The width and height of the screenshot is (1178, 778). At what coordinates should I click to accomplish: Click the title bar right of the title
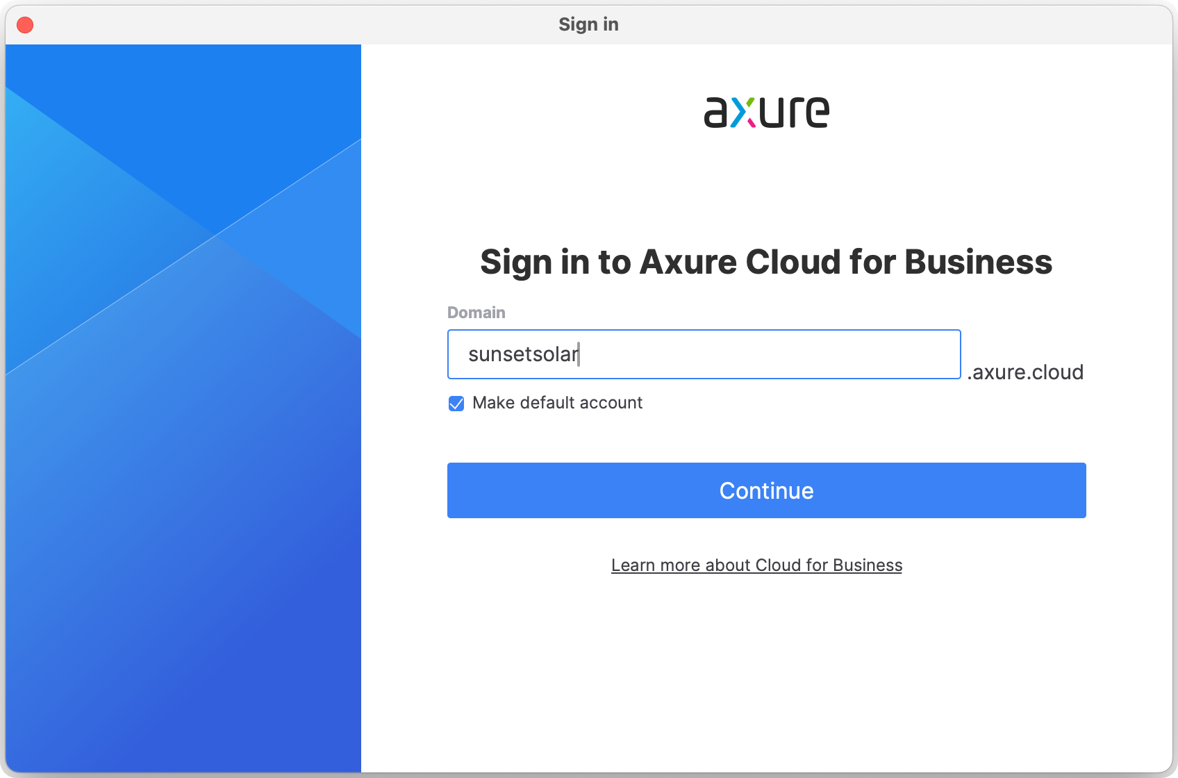click(903, 24)
